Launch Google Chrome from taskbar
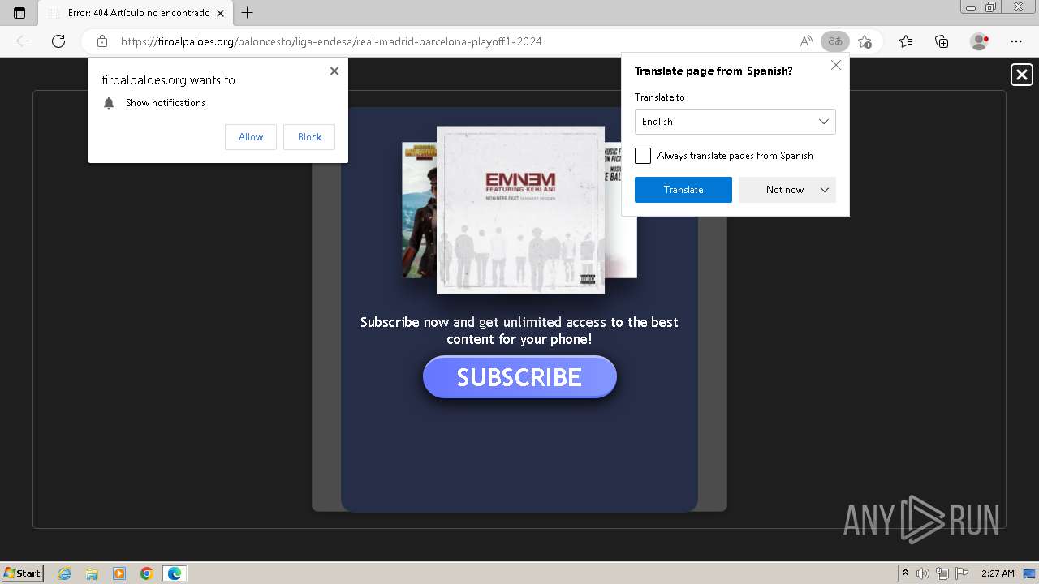Image resolution: width=1039 pixels, height=584 pixels. tap(147, 573)
